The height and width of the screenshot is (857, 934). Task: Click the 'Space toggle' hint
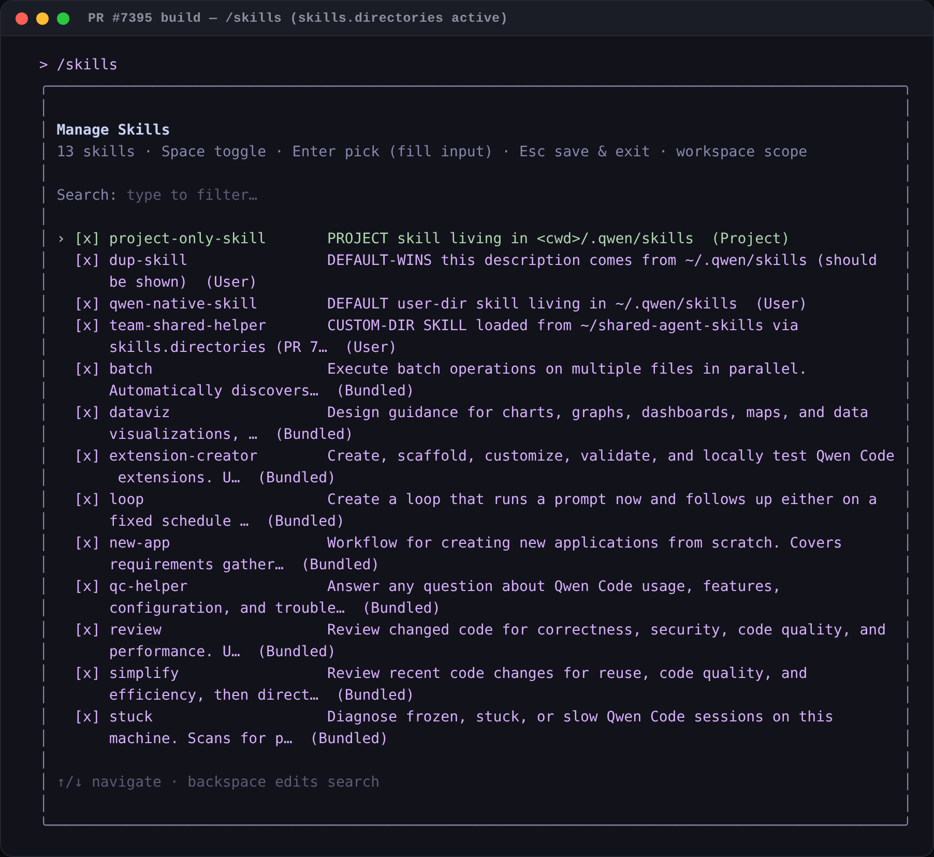[x=214, y=152]
